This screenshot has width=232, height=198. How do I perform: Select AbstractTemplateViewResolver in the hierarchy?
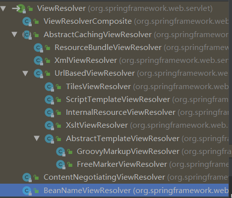122,139
